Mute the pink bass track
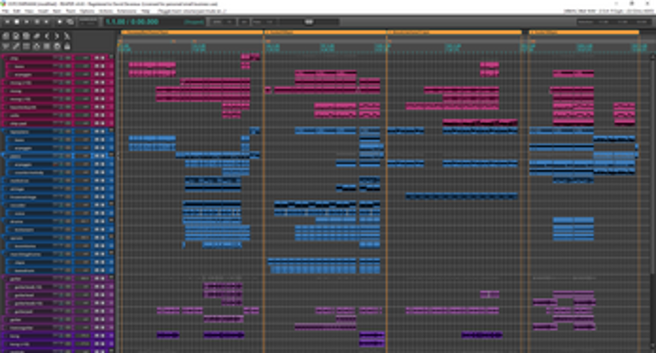The image size is (656, 353). (97, 66)
